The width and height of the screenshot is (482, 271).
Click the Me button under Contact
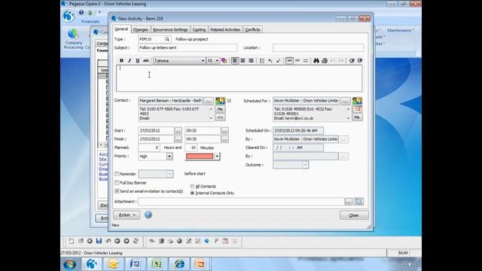220,109
